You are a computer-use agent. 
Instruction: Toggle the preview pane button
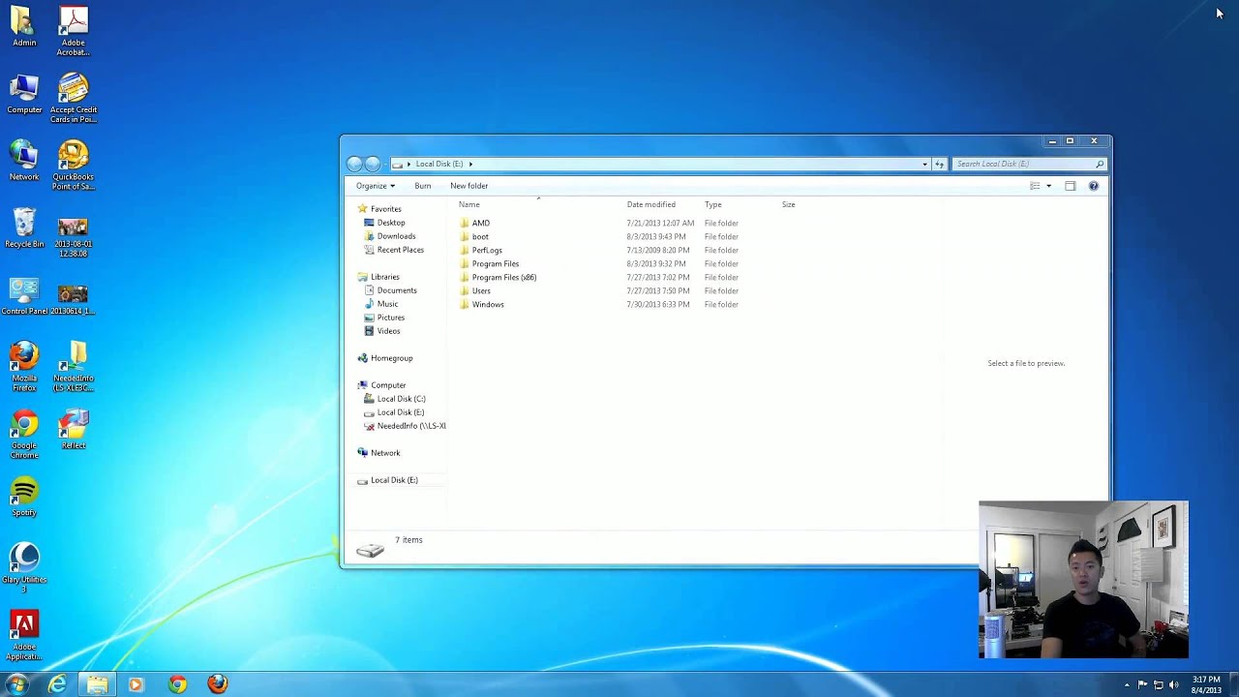(x=1070, y=186)
